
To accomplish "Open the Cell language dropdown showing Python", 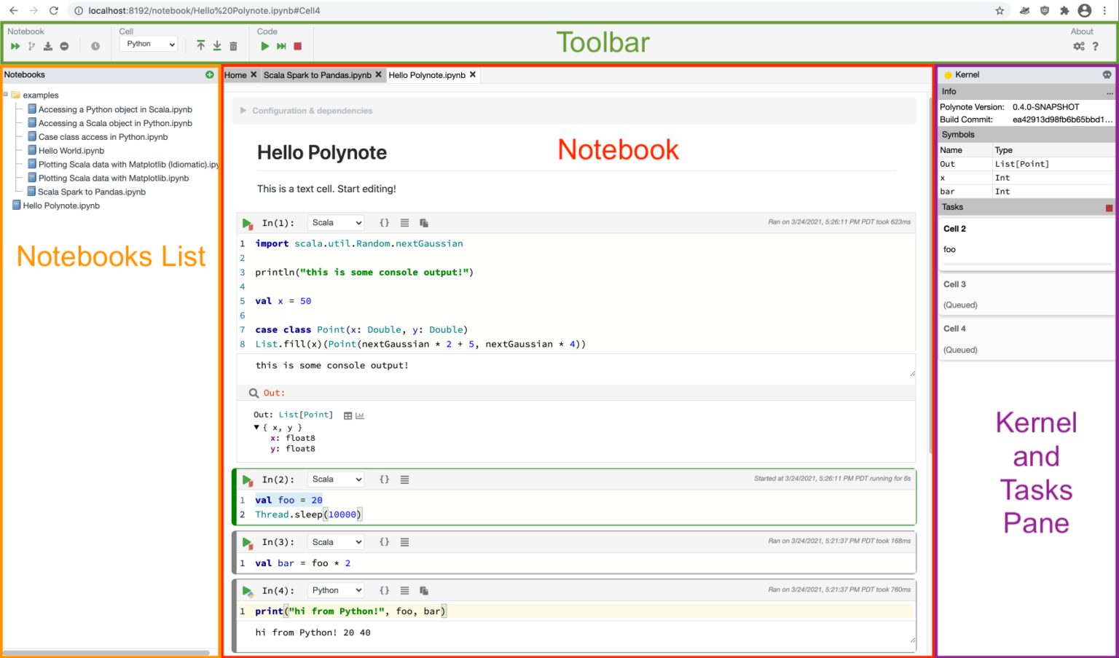I will click(148, 44).
